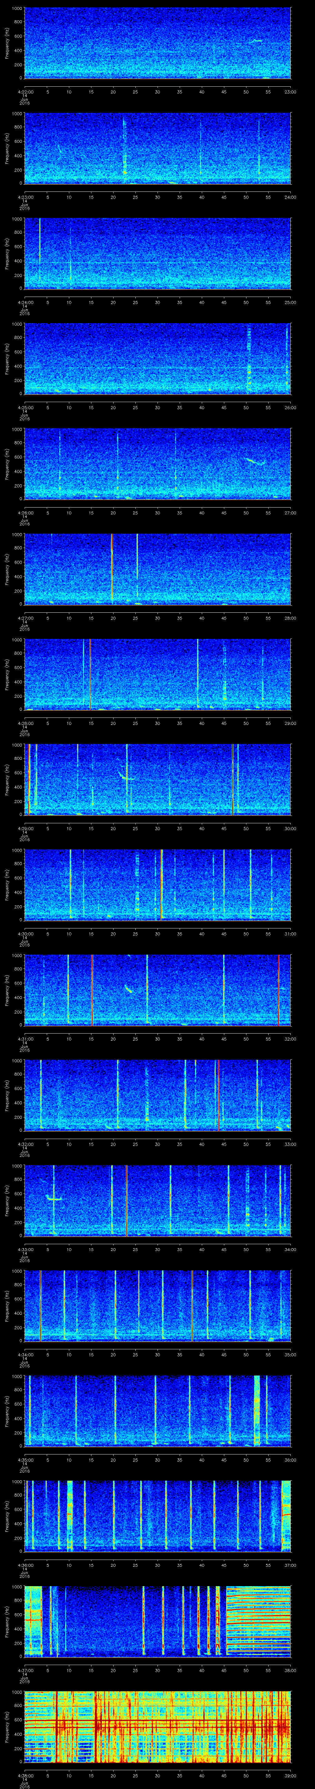Select the '34:00' end time label
Viewport: 315px width, 1789px height.
click(x=290, y=1249)
